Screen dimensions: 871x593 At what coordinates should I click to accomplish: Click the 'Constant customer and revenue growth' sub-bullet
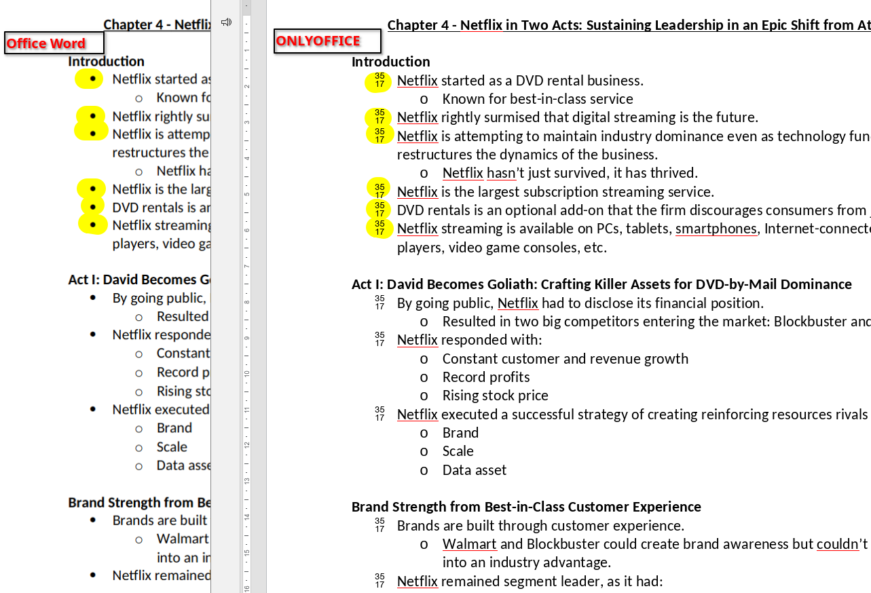(x=566, y=359)
